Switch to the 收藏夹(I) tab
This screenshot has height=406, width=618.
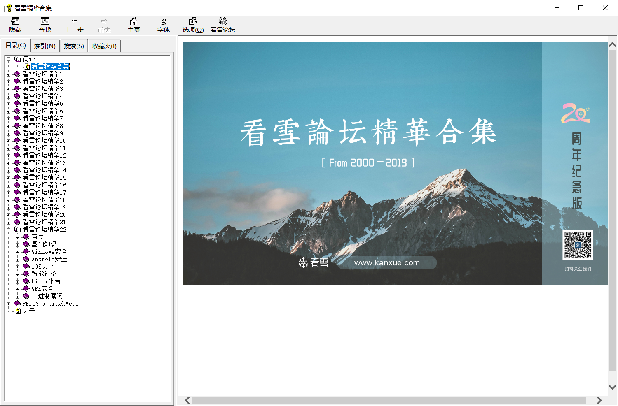pyautogui.click(x=104, y=46)
